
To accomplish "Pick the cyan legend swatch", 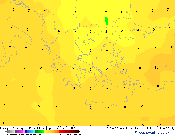I will 33,131.
